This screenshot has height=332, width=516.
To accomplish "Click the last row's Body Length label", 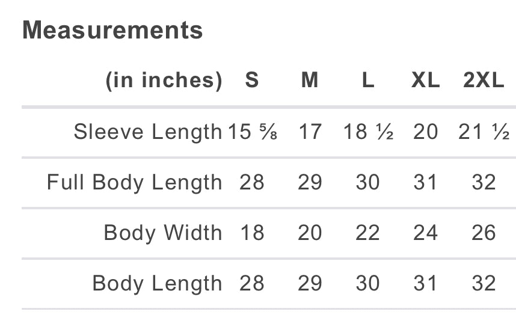I will point(157,283).
